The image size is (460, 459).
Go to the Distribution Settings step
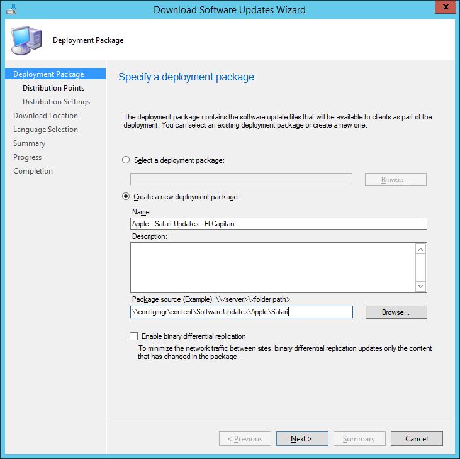pos(57,102)
